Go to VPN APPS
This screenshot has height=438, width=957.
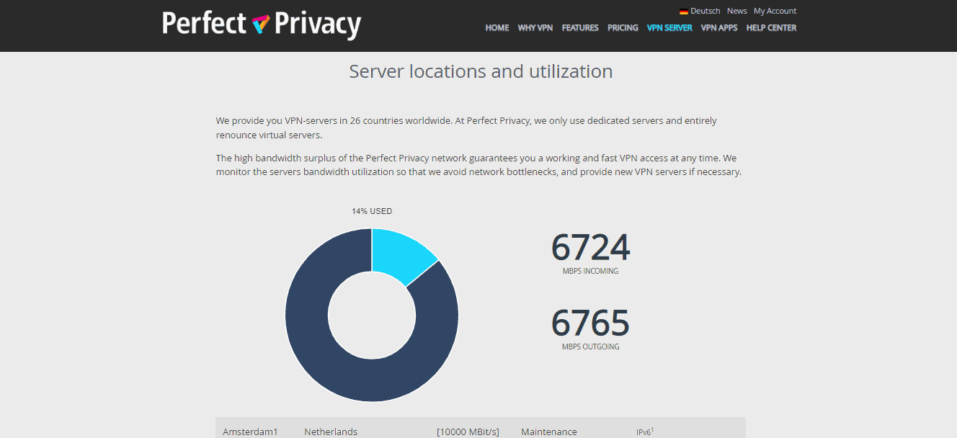pyautogui.click(x=718, y=27)
